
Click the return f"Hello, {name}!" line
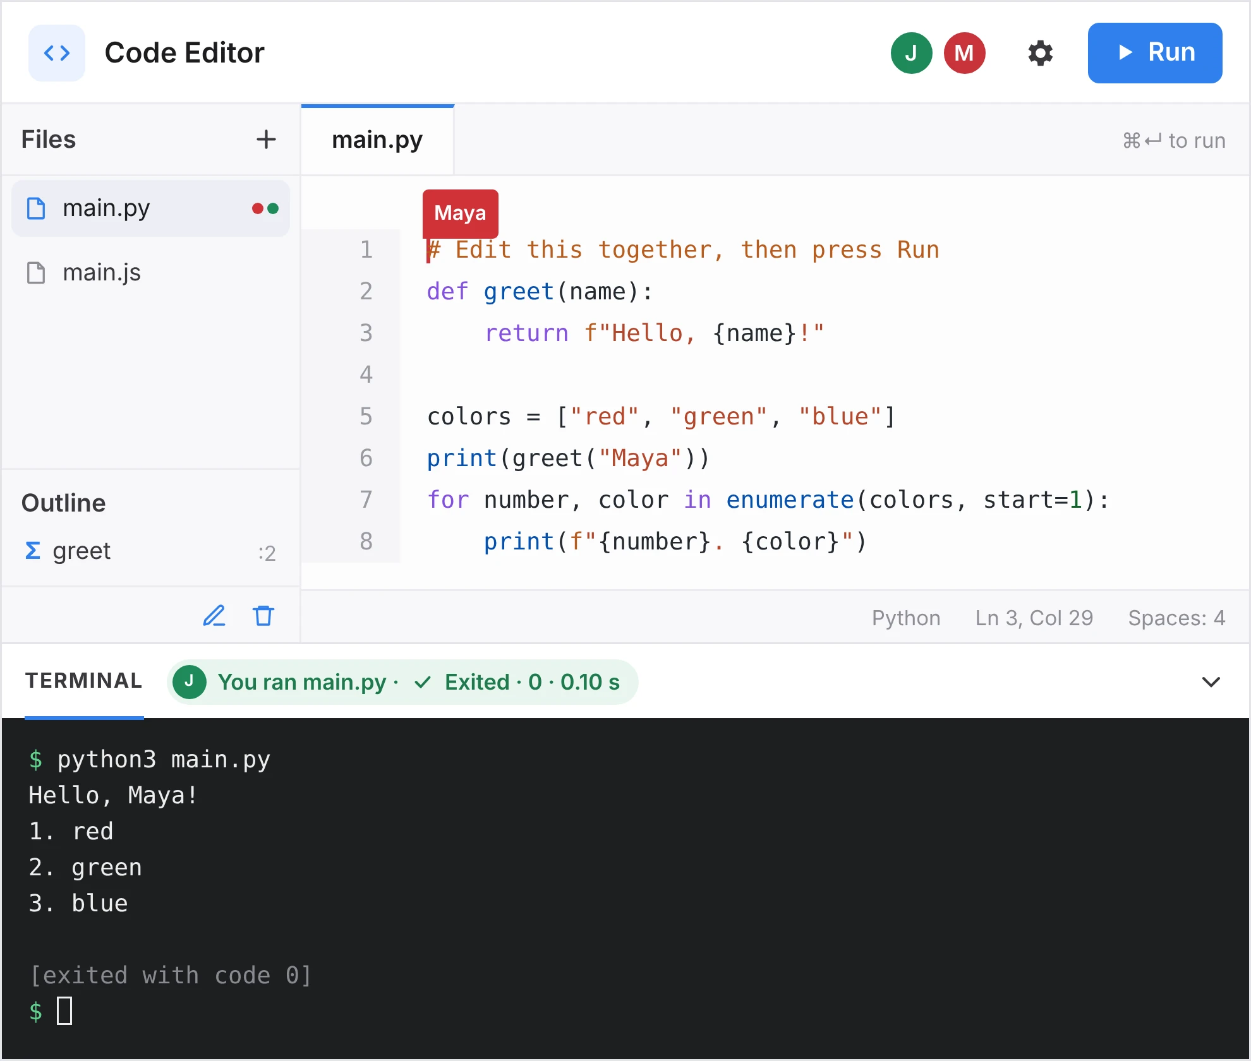pos(654,333)
